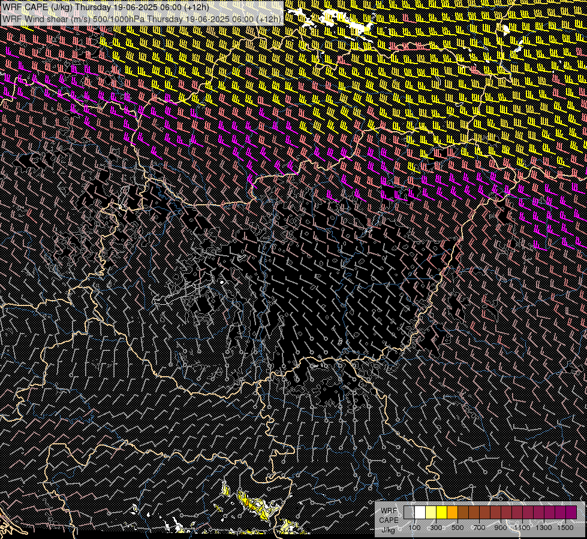587x539 pixels.
Task: Click the '1300' legend tick label
Action: tap(544, 528)
